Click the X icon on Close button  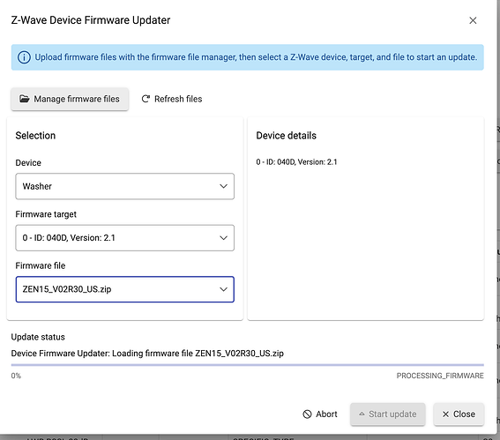[x=446, y=414]
